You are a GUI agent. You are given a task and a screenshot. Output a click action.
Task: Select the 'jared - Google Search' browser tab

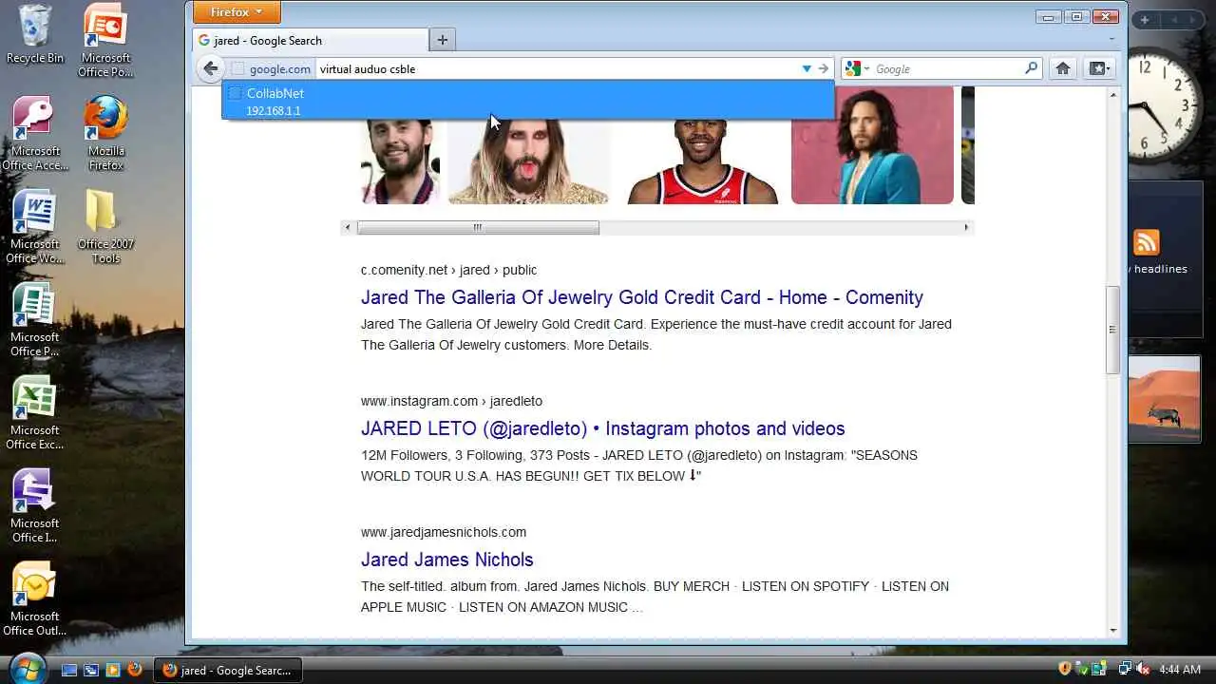[311, 40]
